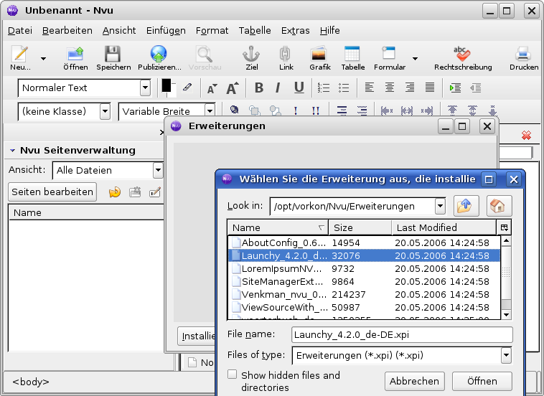Image resolution: width=544 pixels, height=396 pixels.
Task: Open Files of type dropdown
Action: point(506,355)
